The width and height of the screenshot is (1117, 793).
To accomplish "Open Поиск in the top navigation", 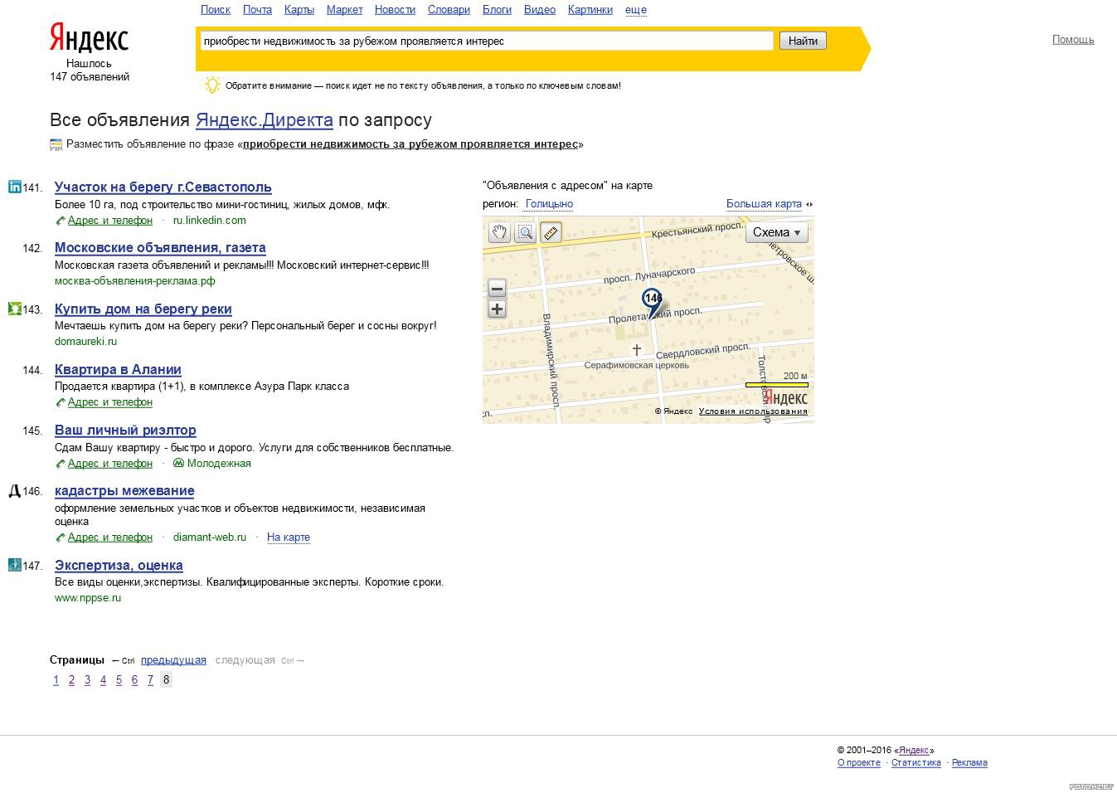I will coord(216,10).
